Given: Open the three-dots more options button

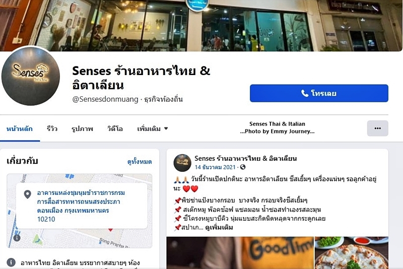Looking at the screenshot, I should pos(377,128).
